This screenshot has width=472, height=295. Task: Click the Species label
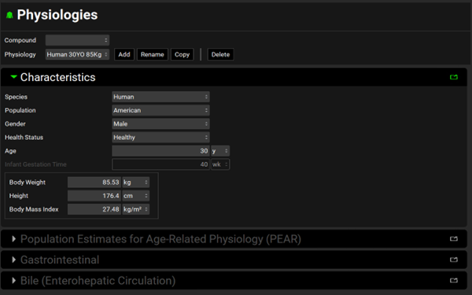pyautogui.click(x=16, y=97)
